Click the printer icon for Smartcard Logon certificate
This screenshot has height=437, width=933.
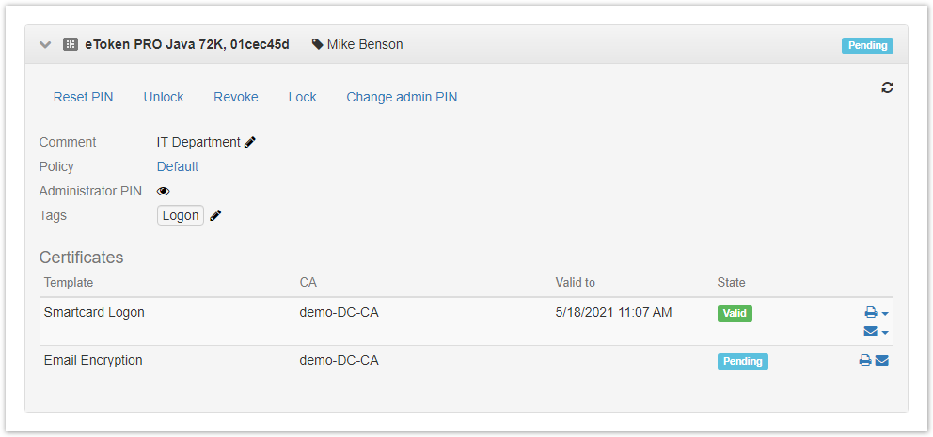[x=871, y=312]
